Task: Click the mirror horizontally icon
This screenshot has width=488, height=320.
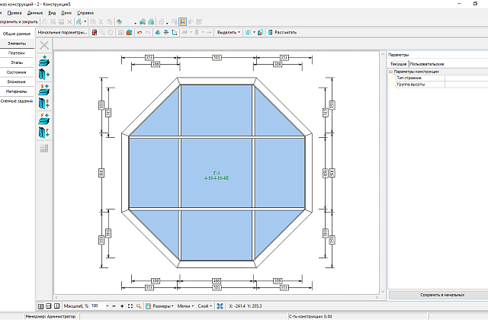Action: (158, 32)
